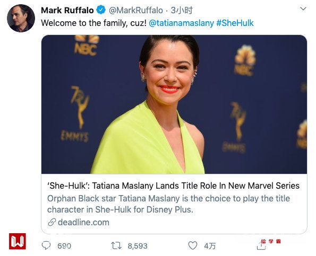Image resolution: width=316 pixels, height=256 pixels.
Task: Click the red logo in bottom-left corner
Action: (18, 241)
